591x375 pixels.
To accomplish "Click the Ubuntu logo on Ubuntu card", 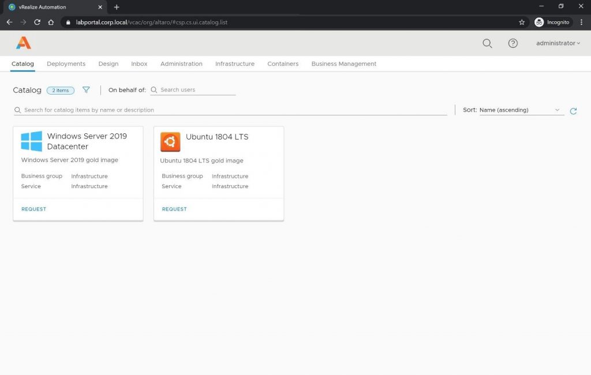I will (x=170, y=142).
